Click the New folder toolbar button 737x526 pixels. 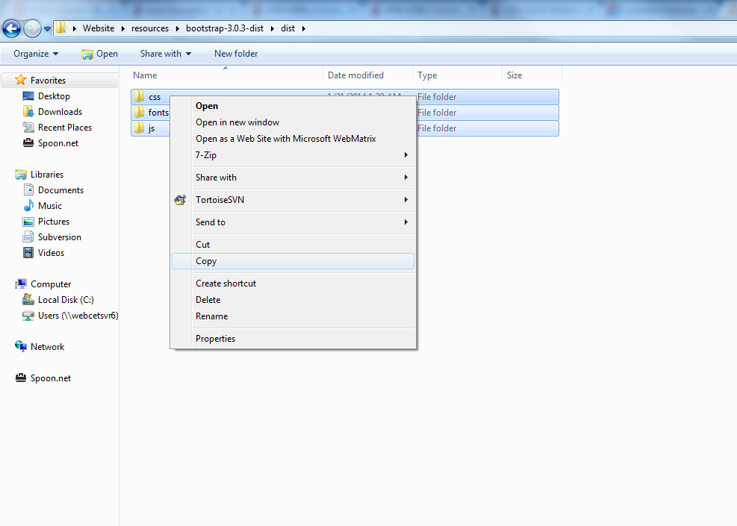(236, 54)
